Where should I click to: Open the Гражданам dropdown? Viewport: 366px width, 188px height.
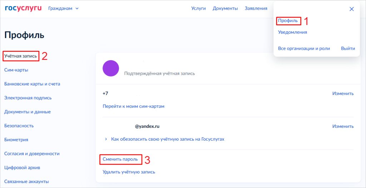coord(64,9)
